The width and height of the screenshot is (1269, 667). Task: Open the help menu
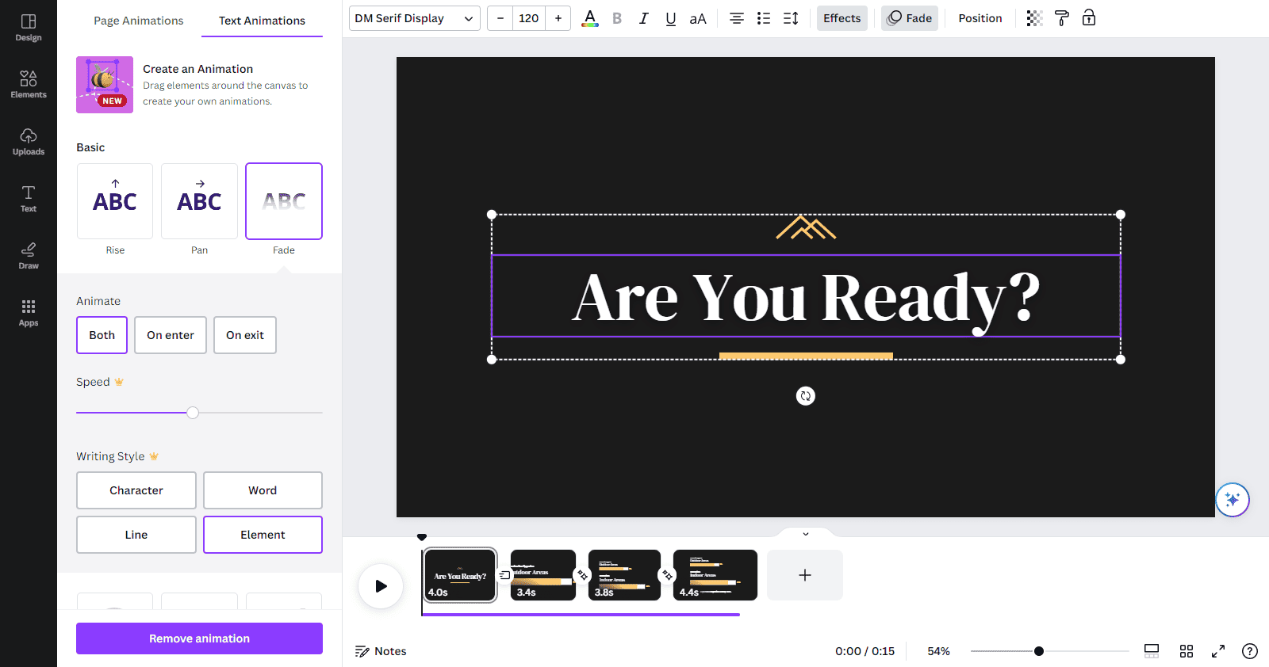point(1250,651)
